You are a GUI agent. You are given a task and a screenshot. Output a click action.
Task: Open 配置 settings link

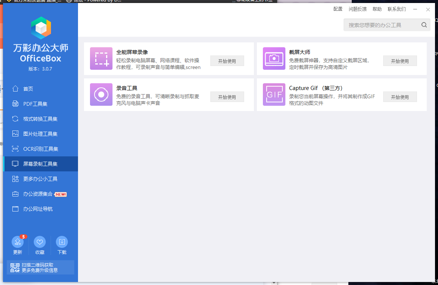338,9
